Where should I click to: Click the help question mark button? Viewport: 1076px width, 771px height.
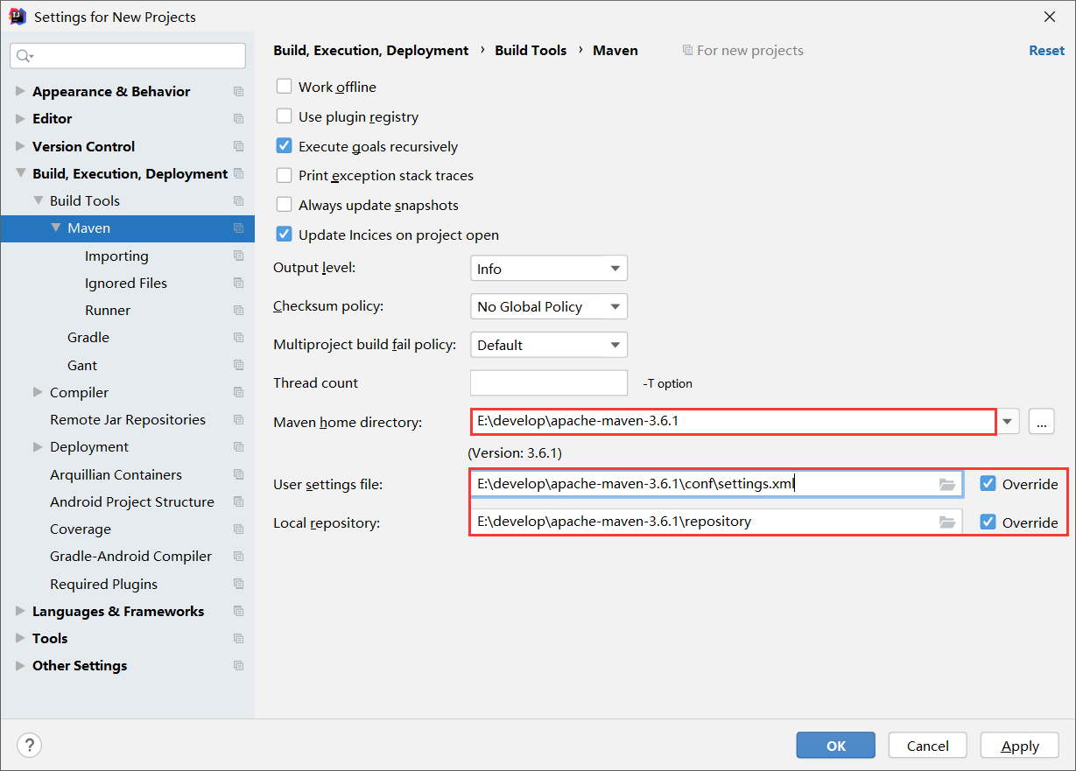pos(29,746)
